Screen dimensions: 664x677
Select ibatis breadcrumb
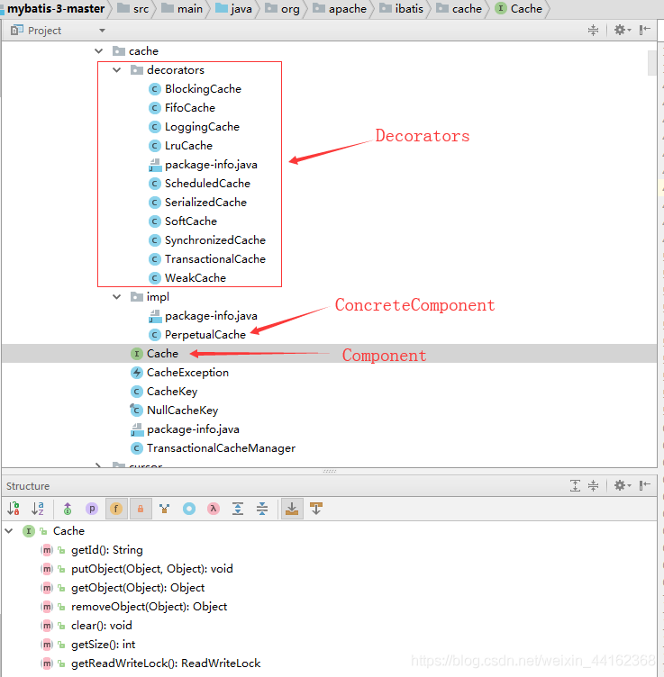401,9
